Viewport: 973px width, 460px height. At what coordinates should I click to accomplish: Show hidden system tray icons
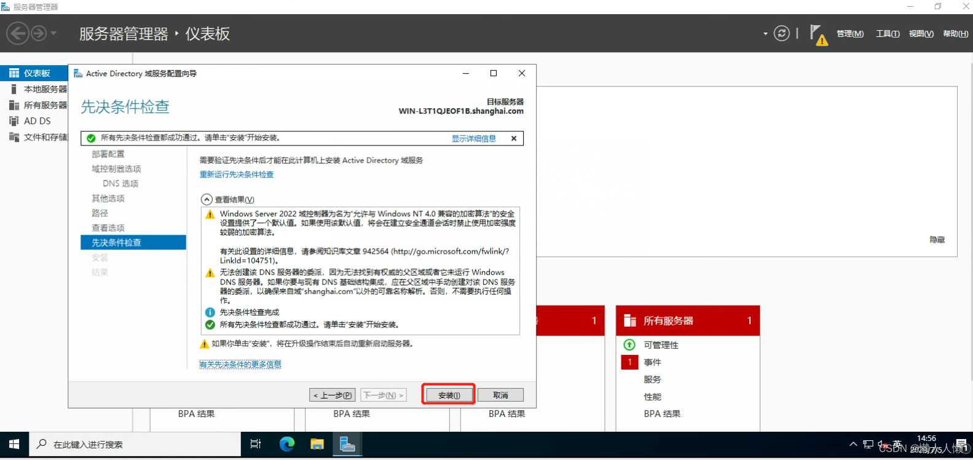[x=853, y=444]
